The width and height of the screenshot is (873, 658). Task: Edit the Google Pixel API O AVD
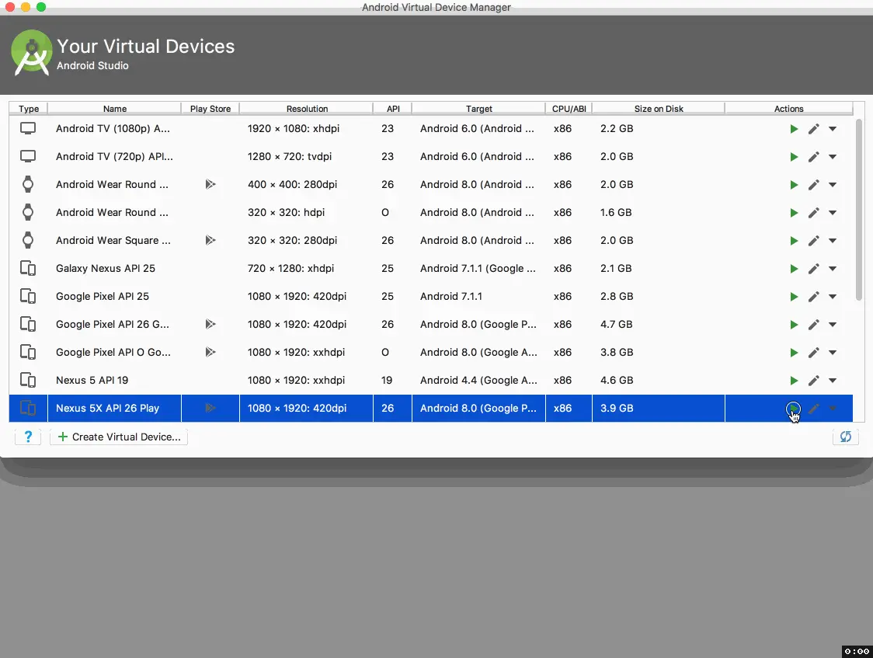pyautogui.click(x=813, y=353)
